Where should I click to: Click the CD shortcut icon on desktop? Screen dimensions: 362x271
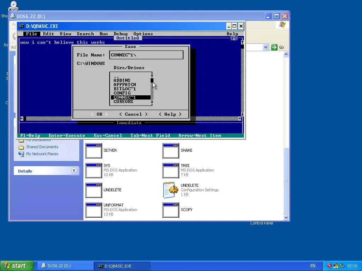13,6
